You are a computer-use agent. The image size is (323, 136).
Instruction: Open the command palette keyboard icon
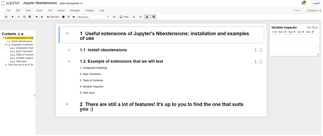coord(114,17)
